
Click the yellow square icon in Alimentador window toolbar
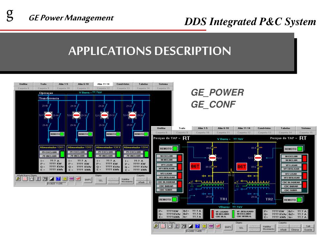65,179
